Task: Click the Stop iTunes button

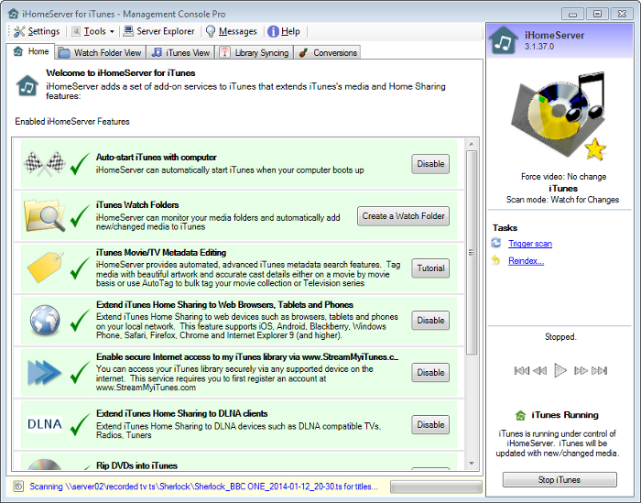Action: coord(560,480)
